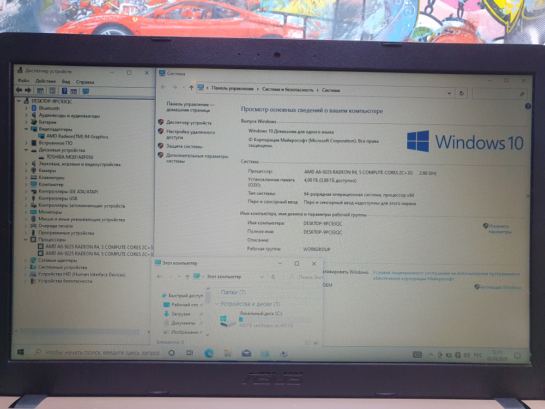Click the action pane toolbar icon after Help
The width and height of the screenshot is (545, 409).
coord(74,92)
